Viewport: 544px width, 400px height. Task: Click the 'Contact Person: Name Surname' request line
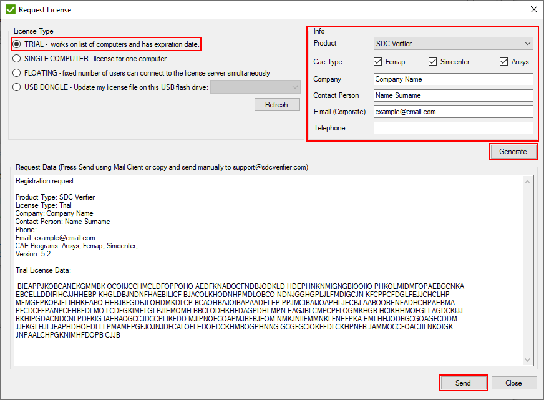63,222
